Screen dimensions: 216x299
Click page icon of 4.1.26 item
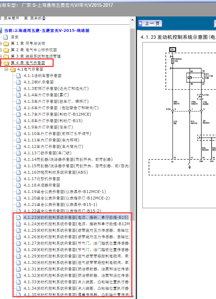point(19,237)
